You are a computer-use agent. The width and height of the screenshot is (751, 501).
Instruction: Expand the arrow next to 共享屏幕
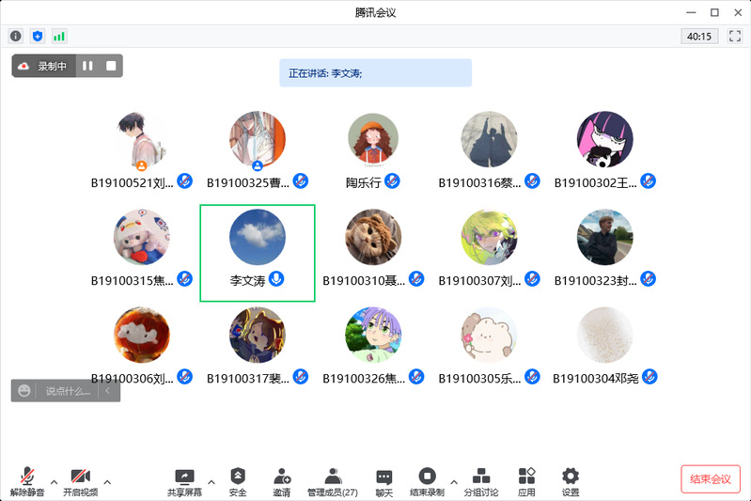[211, 482]
